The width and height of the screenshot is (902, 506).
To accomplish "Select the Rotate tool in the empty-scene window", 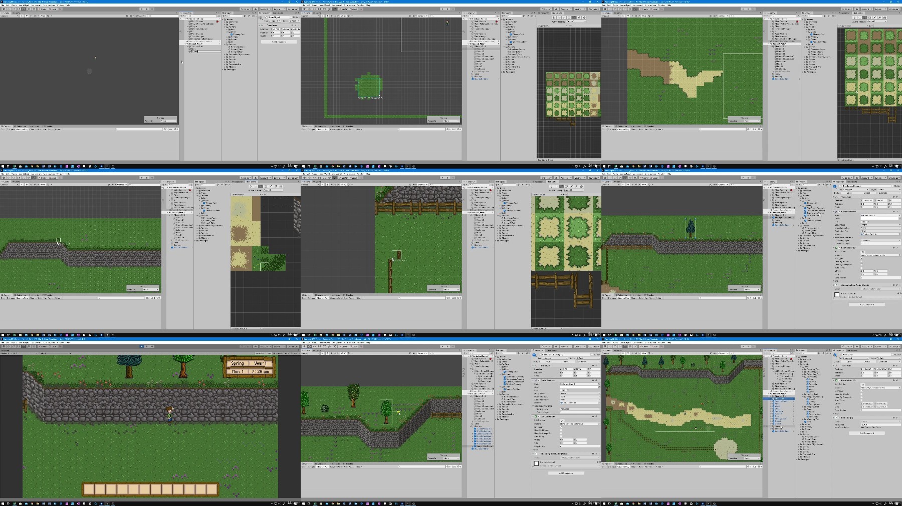I will point(14,9).
